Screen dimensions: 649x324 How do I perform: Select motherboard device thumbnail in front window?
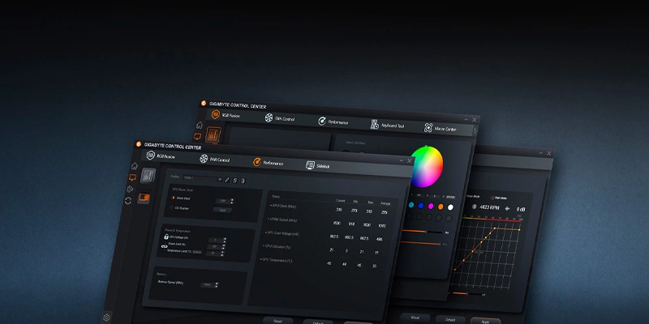coord(148,175)
